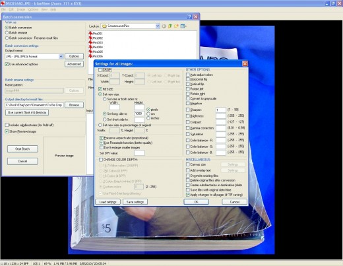Click the Advanced button
This screenshot has height=266, width=343.
point(74,64)
